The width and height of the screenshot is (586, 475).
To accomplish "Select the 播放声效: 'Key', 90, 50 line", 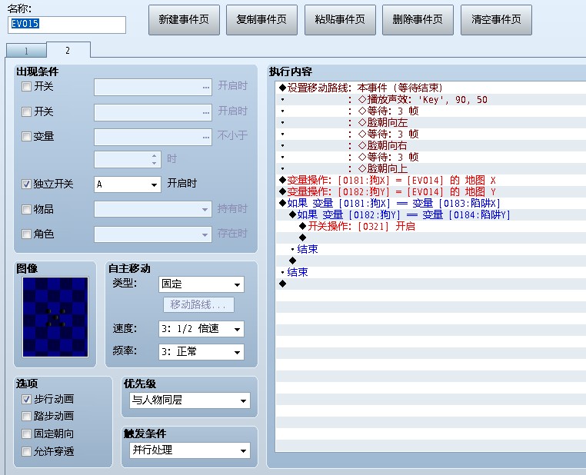I will 431,99.
